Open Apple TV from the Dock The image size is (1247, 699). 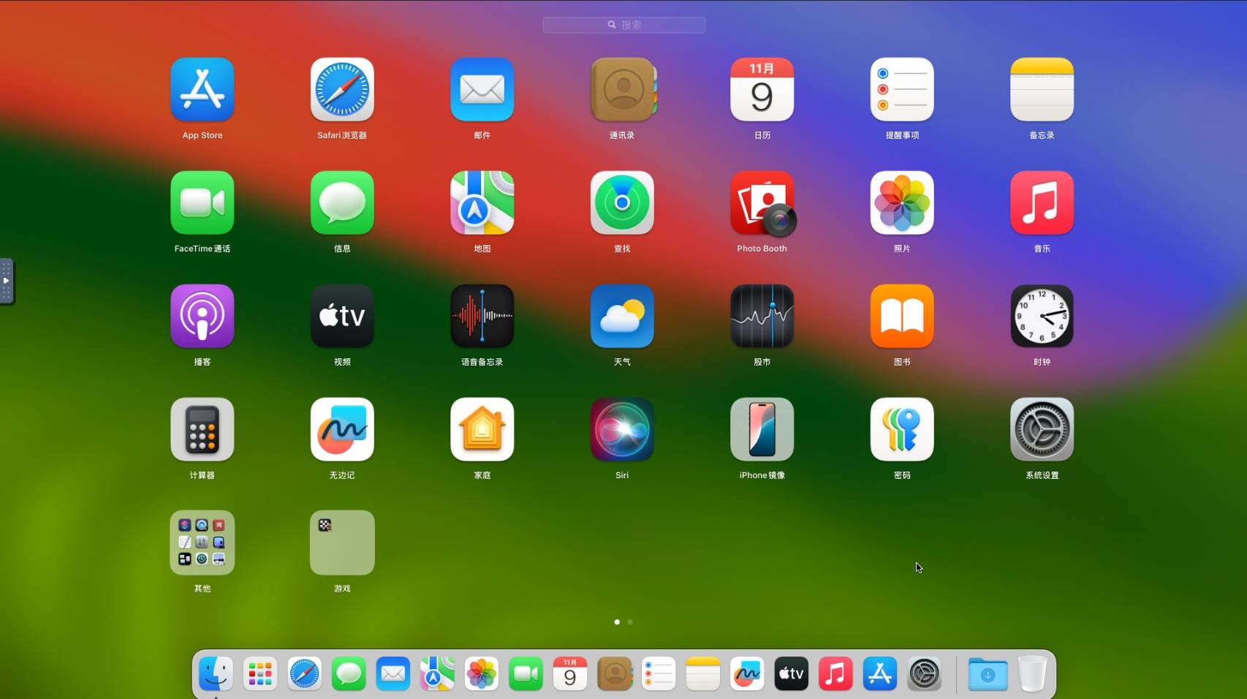pyautogui.click(x=792, y=673)
